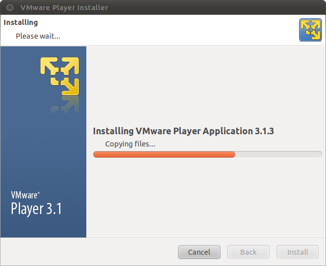The image size is (326, 266).
Task: Click the large VMware logo in blue sidebar
Action: (60, 76)
